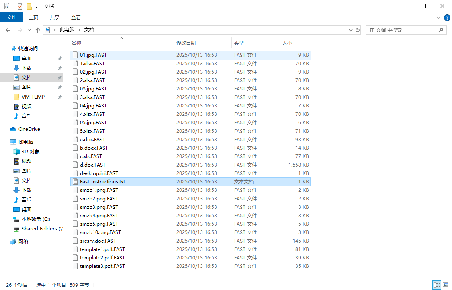Screen dimensions: 452x290
Task: Click the search magnifier icon
Action: (x=441, y=30)
